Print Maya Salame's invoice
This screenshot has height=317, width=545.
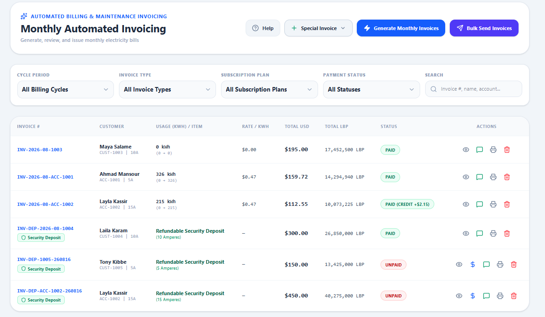493,150
